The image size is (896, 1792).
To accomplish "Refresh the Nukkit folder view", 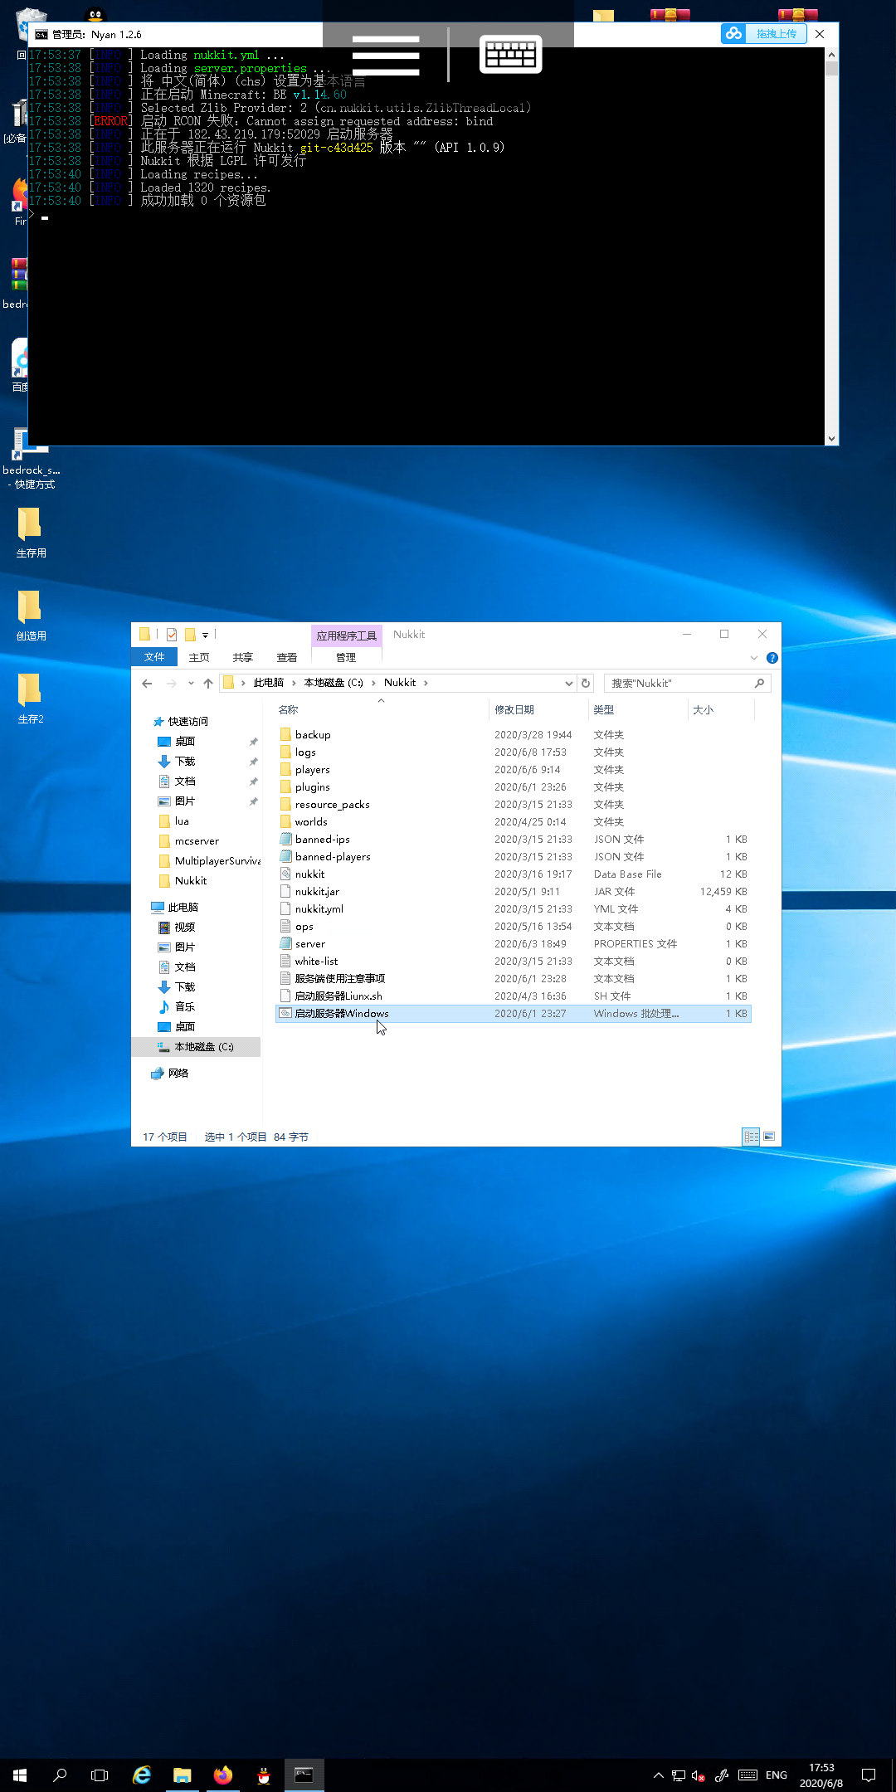I will point(586,683).
